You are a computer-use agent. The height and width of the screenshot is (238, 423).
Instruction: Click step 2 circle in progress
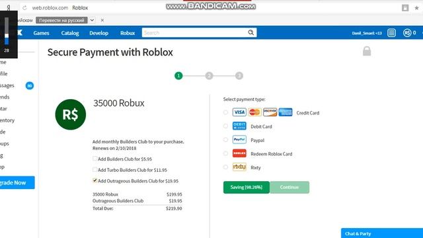click(x=209, y=76)
